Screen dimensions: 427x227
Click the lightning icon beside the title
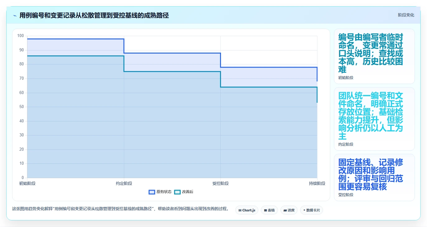click(15, 16)
